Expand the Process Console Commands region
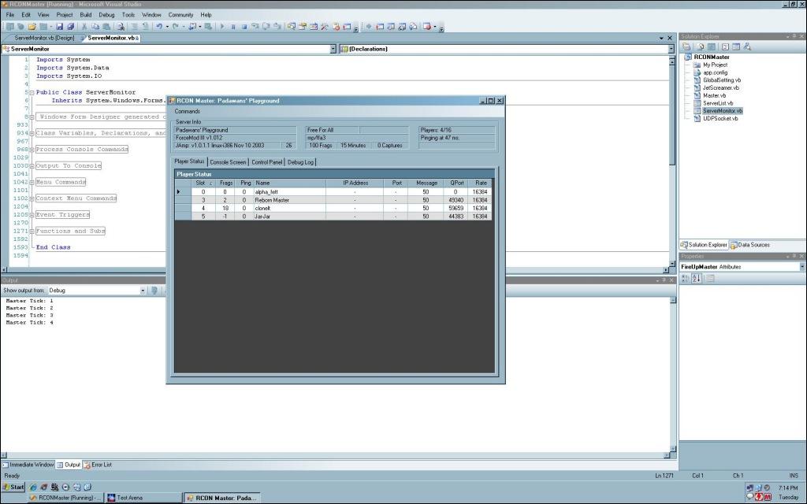This screenshot has height=504, width=807. tap(32, 150)
